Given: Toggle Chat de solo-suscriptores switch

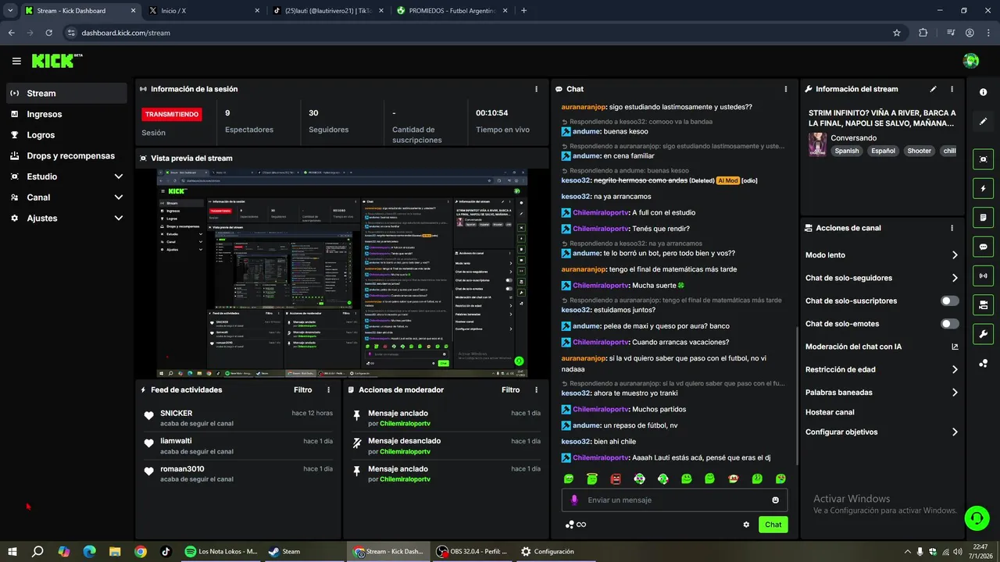Looking at the screenshot, I should pos(950,301).
